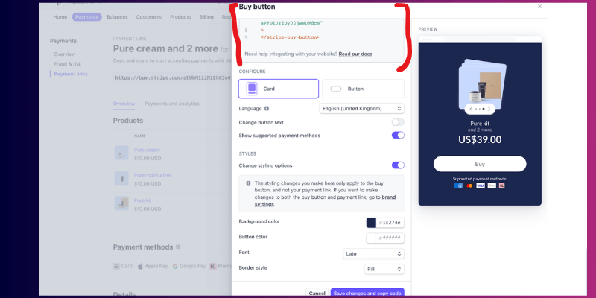
Task: Click the buy.stripe.com payment link URL field
Action: (172, 77)
